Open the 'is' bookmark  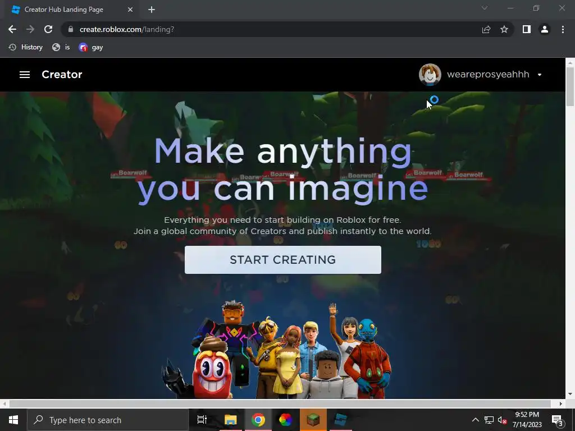[61, 47]
